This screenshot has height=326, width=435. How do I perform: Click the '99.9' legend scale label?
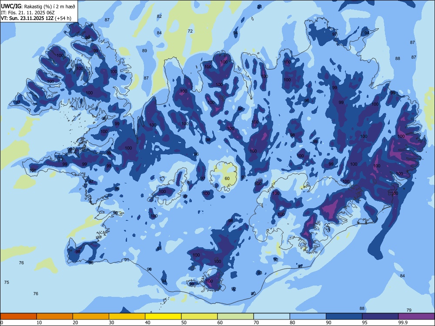click(x=402, y=323)
